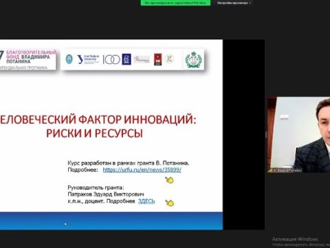Click the 100 anniversary logo on the slide
The image size is (330, 248).
coord(111,60)
